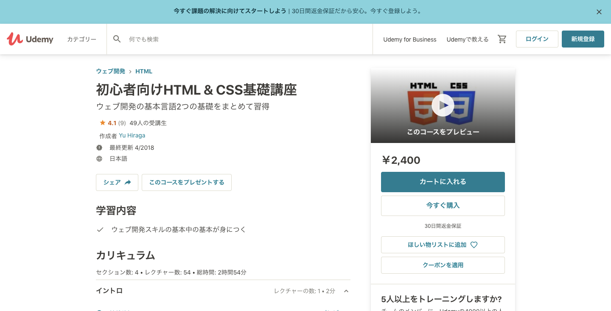
Task: Play the course preview video
Action: pos(443,105)
